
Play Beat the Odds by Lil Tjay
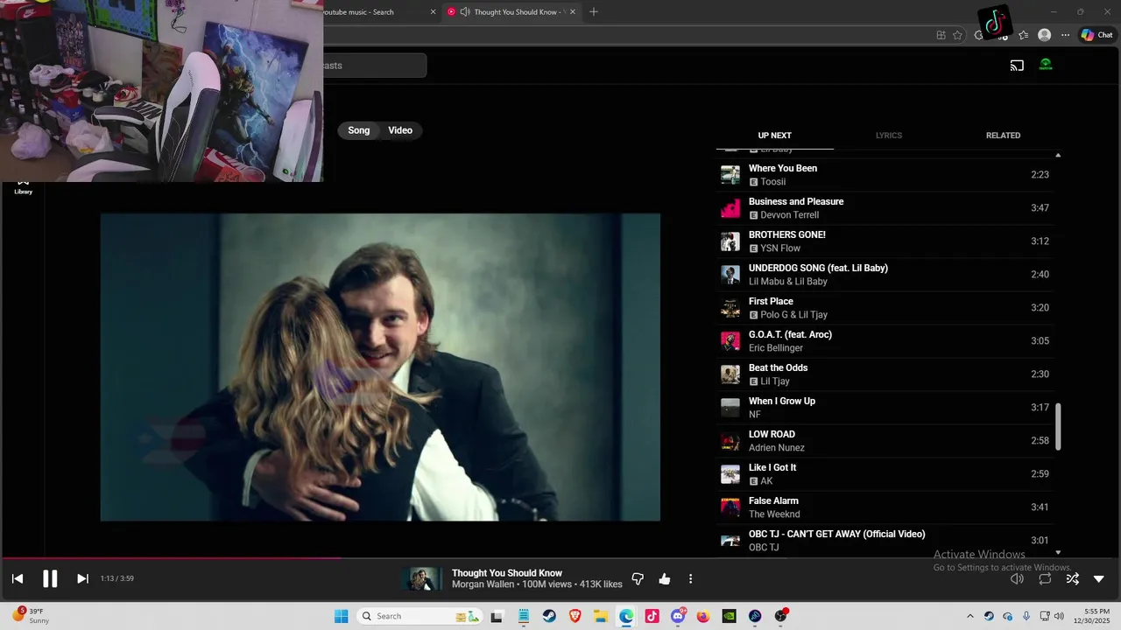[x=885, y=374]
